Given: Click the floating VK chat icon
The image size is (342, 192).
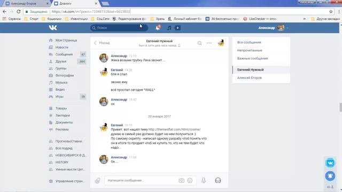Looking at the screenshot, I should tap(330, 163).
